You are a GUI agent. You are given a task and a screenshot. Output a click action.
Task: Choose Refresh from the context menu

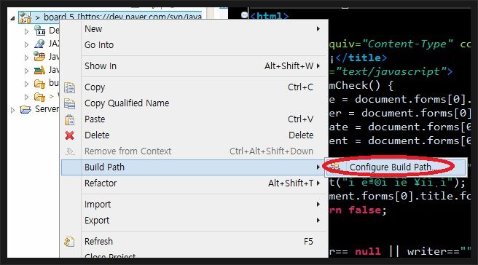pos(194,242)
